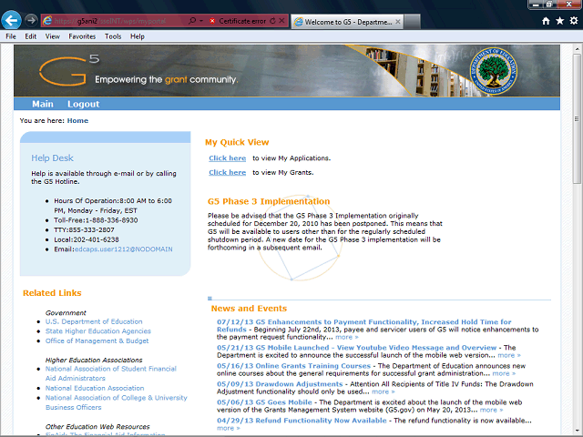
Task: Go to browser Home via house icon
Action: click(546, 21)
